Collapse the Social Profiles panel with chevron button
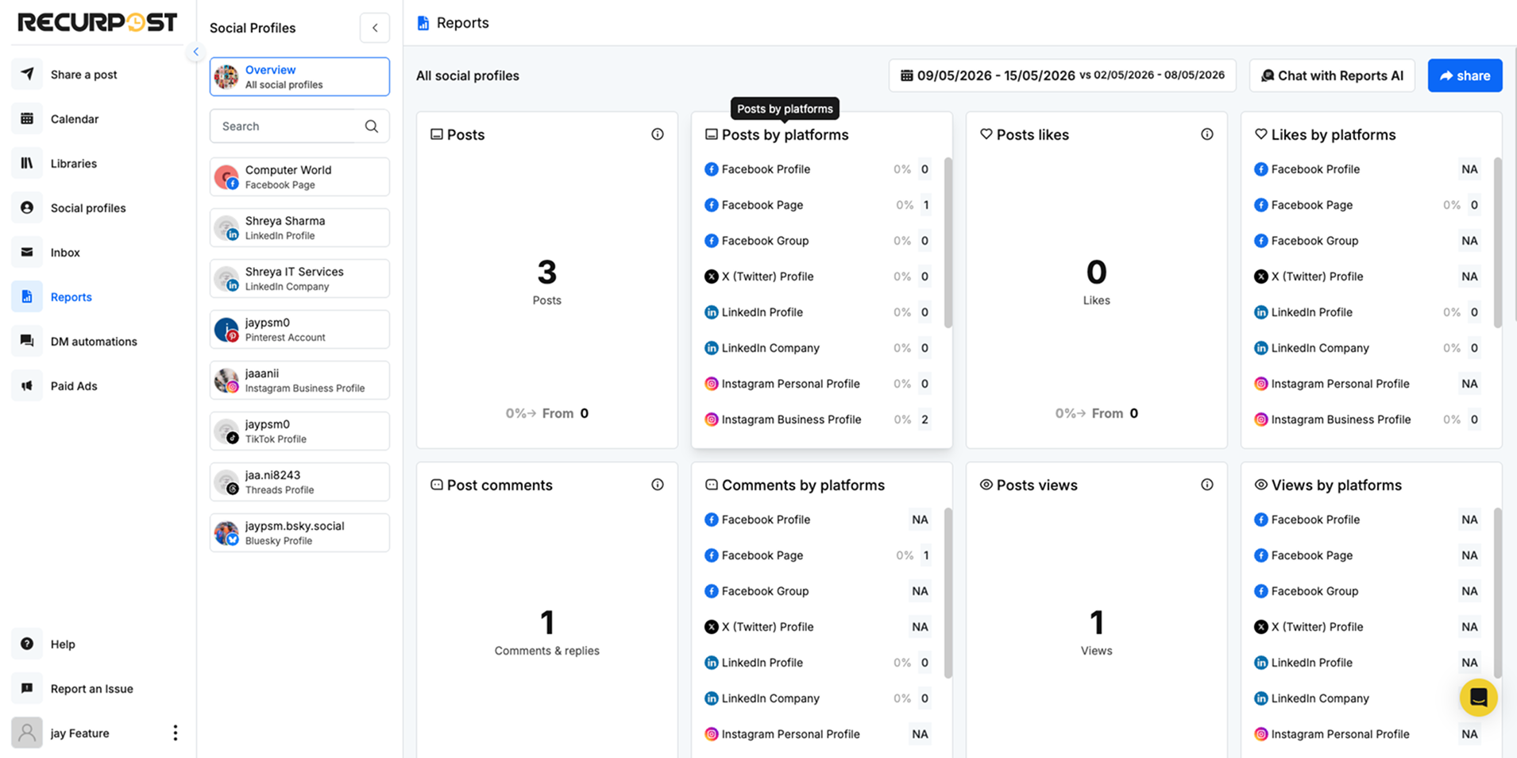Image resolution: width=1517 pixels, height=758 pixels. tap(375, 28)
